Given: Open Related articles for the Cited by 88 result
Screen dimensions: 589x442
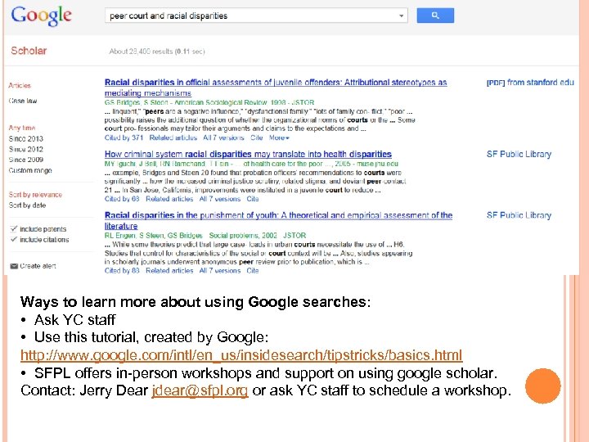Looking at the screenshot, I should pyautogui.click(x=169, y=271).
